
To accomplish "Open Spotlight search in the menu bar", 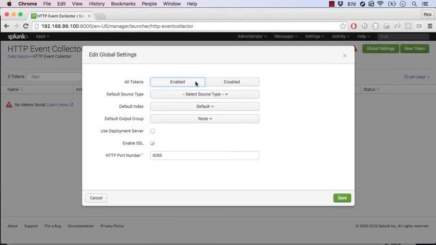I will pos(414,4).
